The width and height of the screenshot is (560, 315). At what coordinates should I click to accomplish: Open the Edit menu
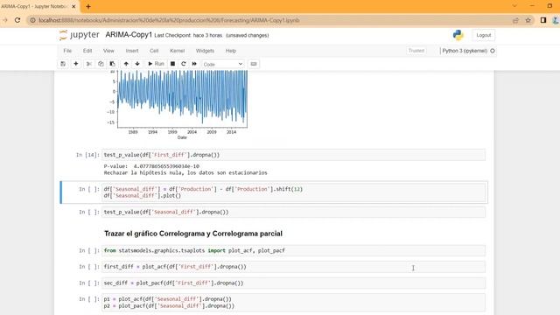click(87, 51)
